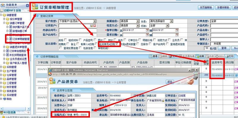Open calendar picker for 接单日期 start date
Viewport: 238px width, 118px height.
[147, 30]
